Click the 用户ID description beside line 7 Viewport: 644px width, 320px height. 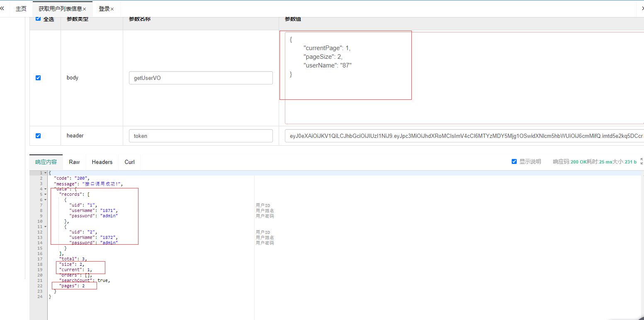pyautogui.click(x=263, y=205)
